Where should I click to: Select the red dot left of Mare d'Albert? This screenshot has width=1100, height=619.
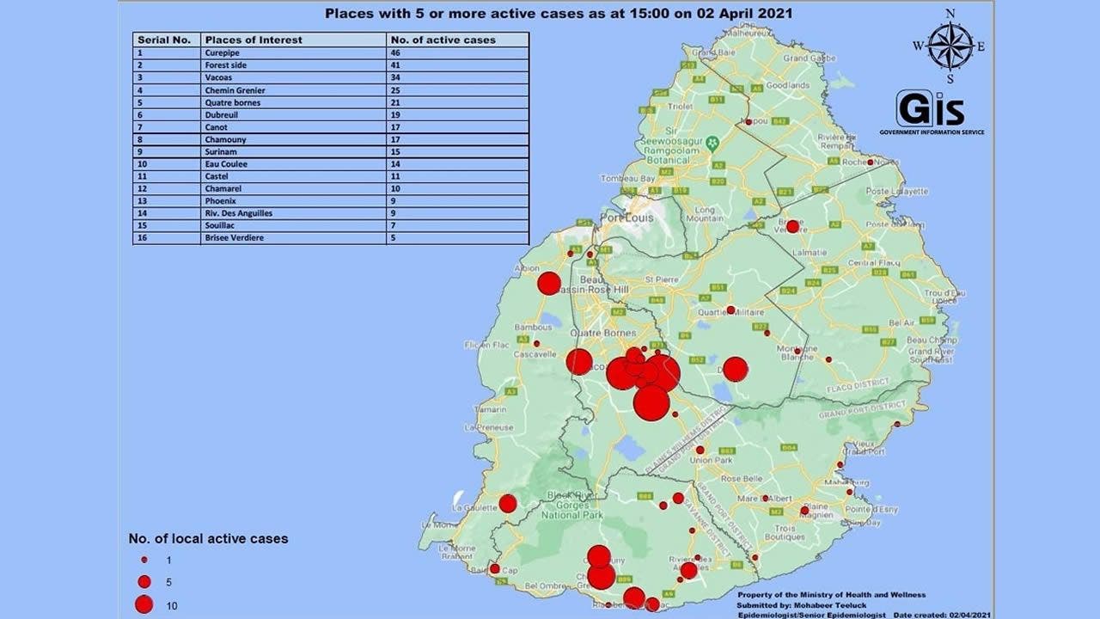765,498
